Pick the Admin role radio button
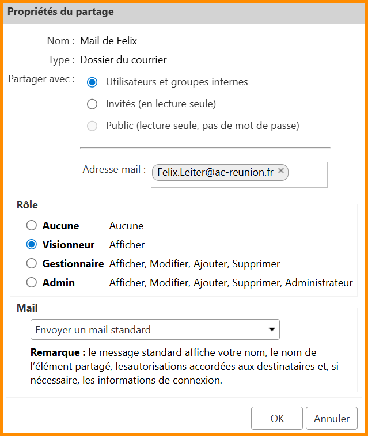Viewport: 368px width, 436px height. click(32, 283)
